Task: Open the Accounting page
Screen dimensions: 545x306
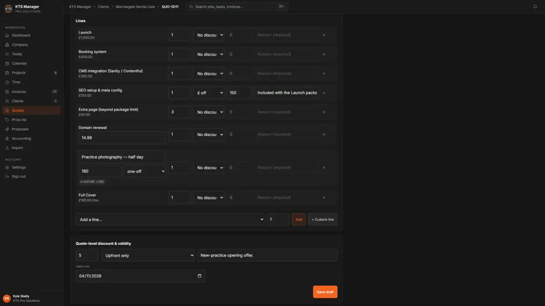Action: [31, 138]
